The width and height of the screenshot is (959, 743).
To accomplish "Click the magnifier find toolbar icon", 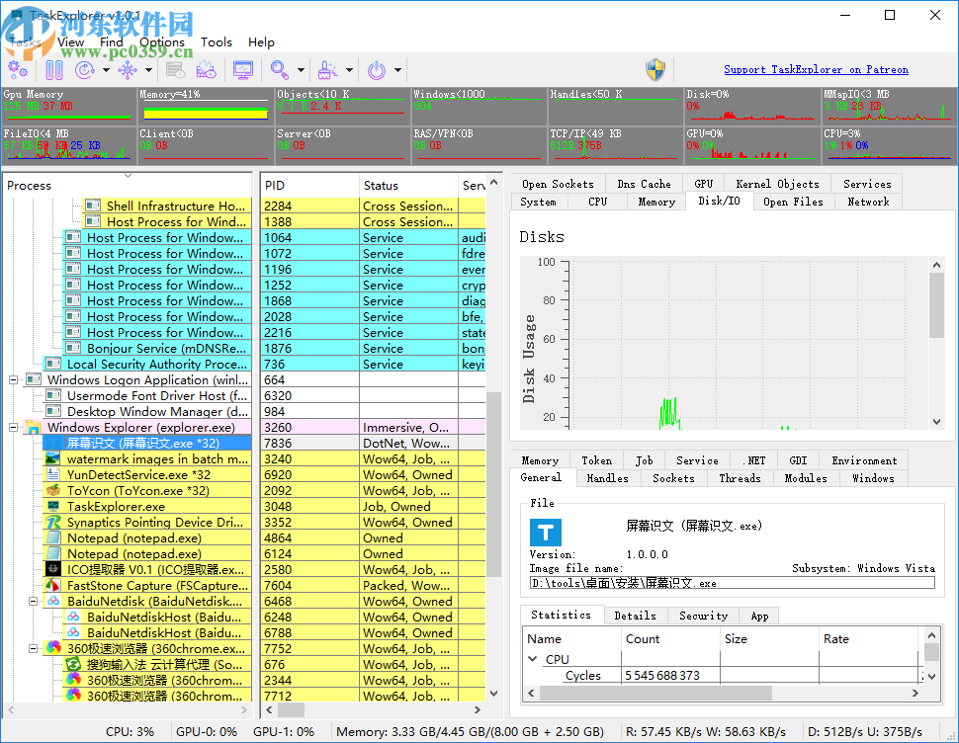I will [x=280, y=70].
